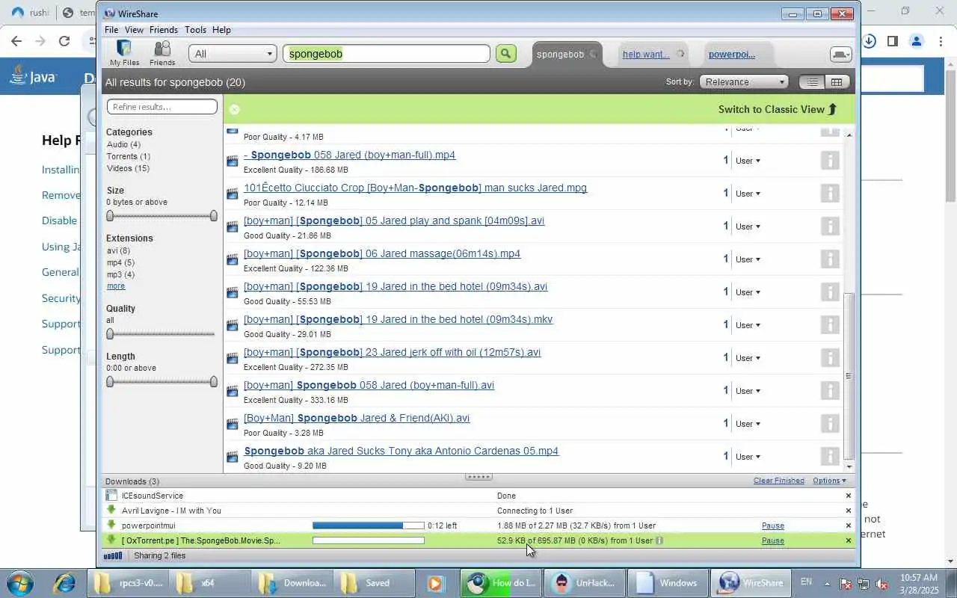Open the Help menu
Image resolution: width=957 pixels, height=598 pixels.
(221, 30)
